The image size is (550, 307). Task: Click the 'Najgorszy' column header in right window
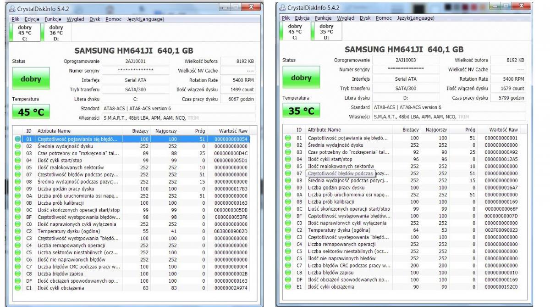[436, 130]
